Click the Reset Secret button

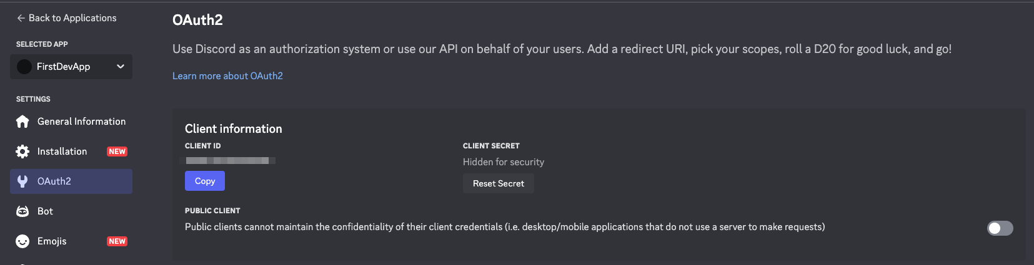point(499,183)
